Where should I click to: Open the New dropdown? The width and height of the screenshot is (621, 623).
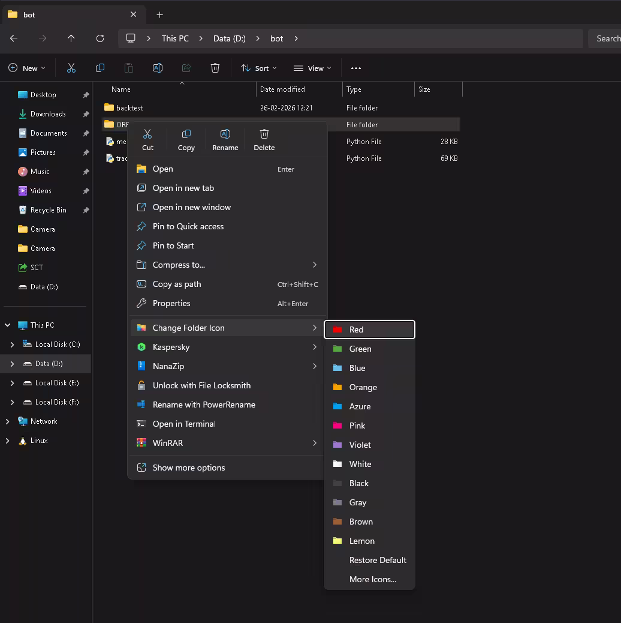click(x=27, y=68)
